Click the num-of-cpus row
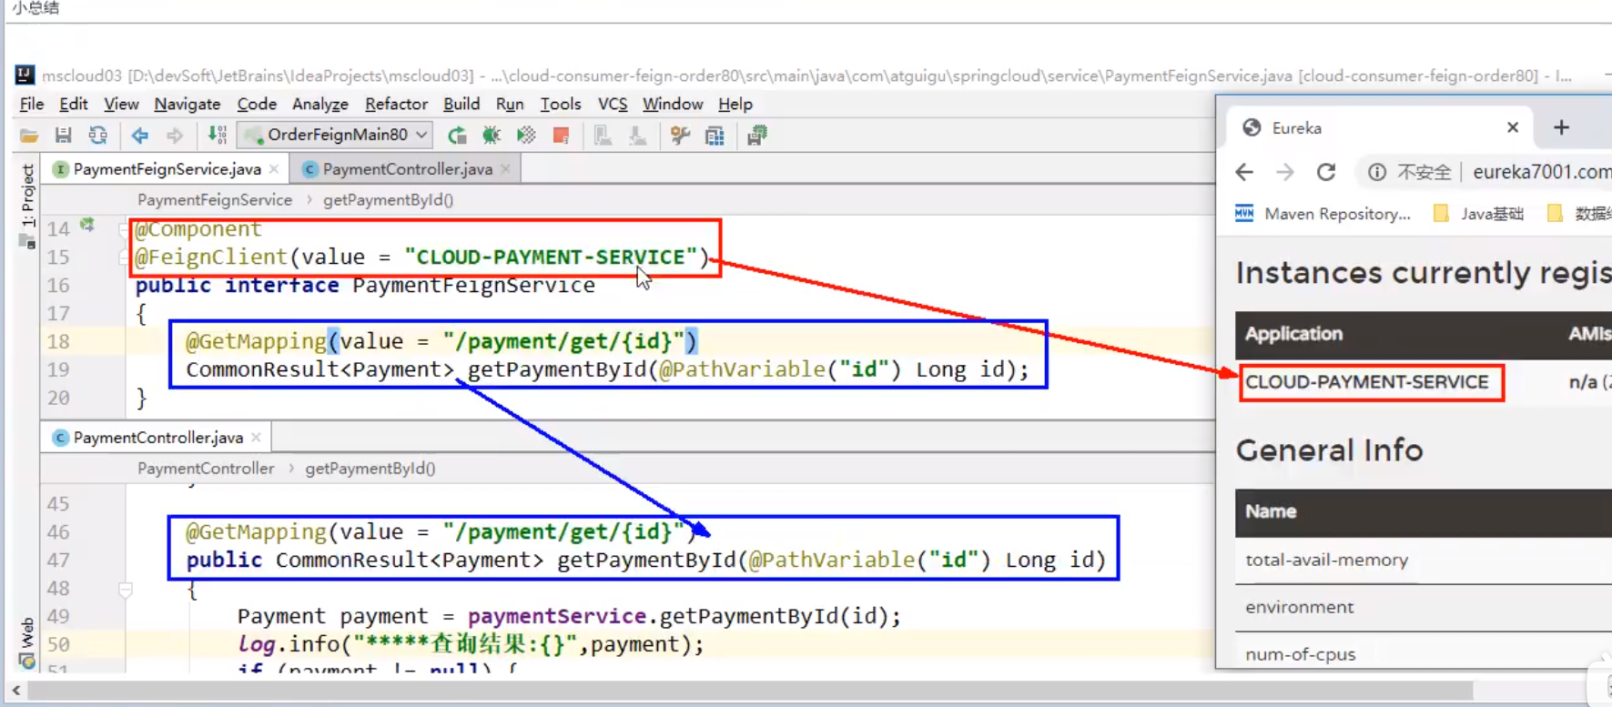1612x707 pixels. point(1424,652)
